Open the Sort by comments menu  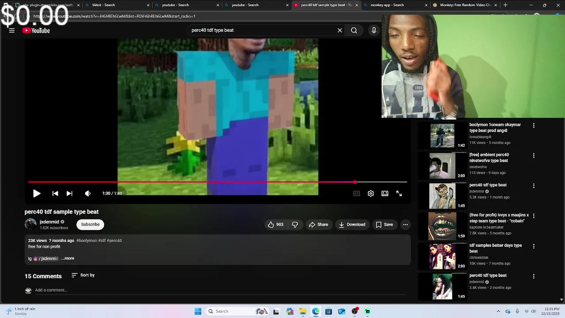coord(83,275)
